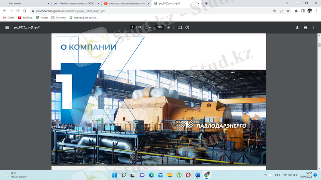The image size is (321, 180).
Task: Select the pe_2020_rus(1).pdf tab
Action: point(176,4)
